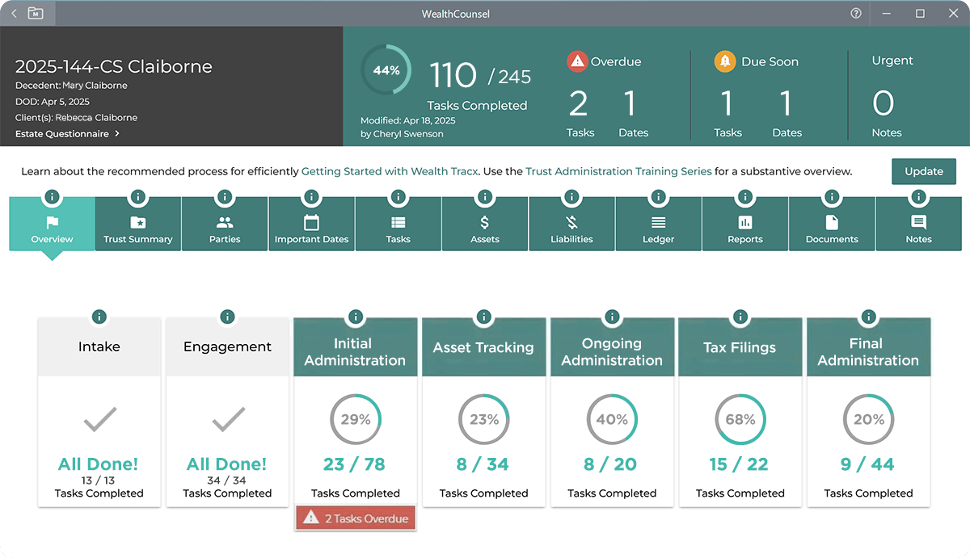Click the Parties people icon
This screenshot has height=558, width=970.
(225, 218)
